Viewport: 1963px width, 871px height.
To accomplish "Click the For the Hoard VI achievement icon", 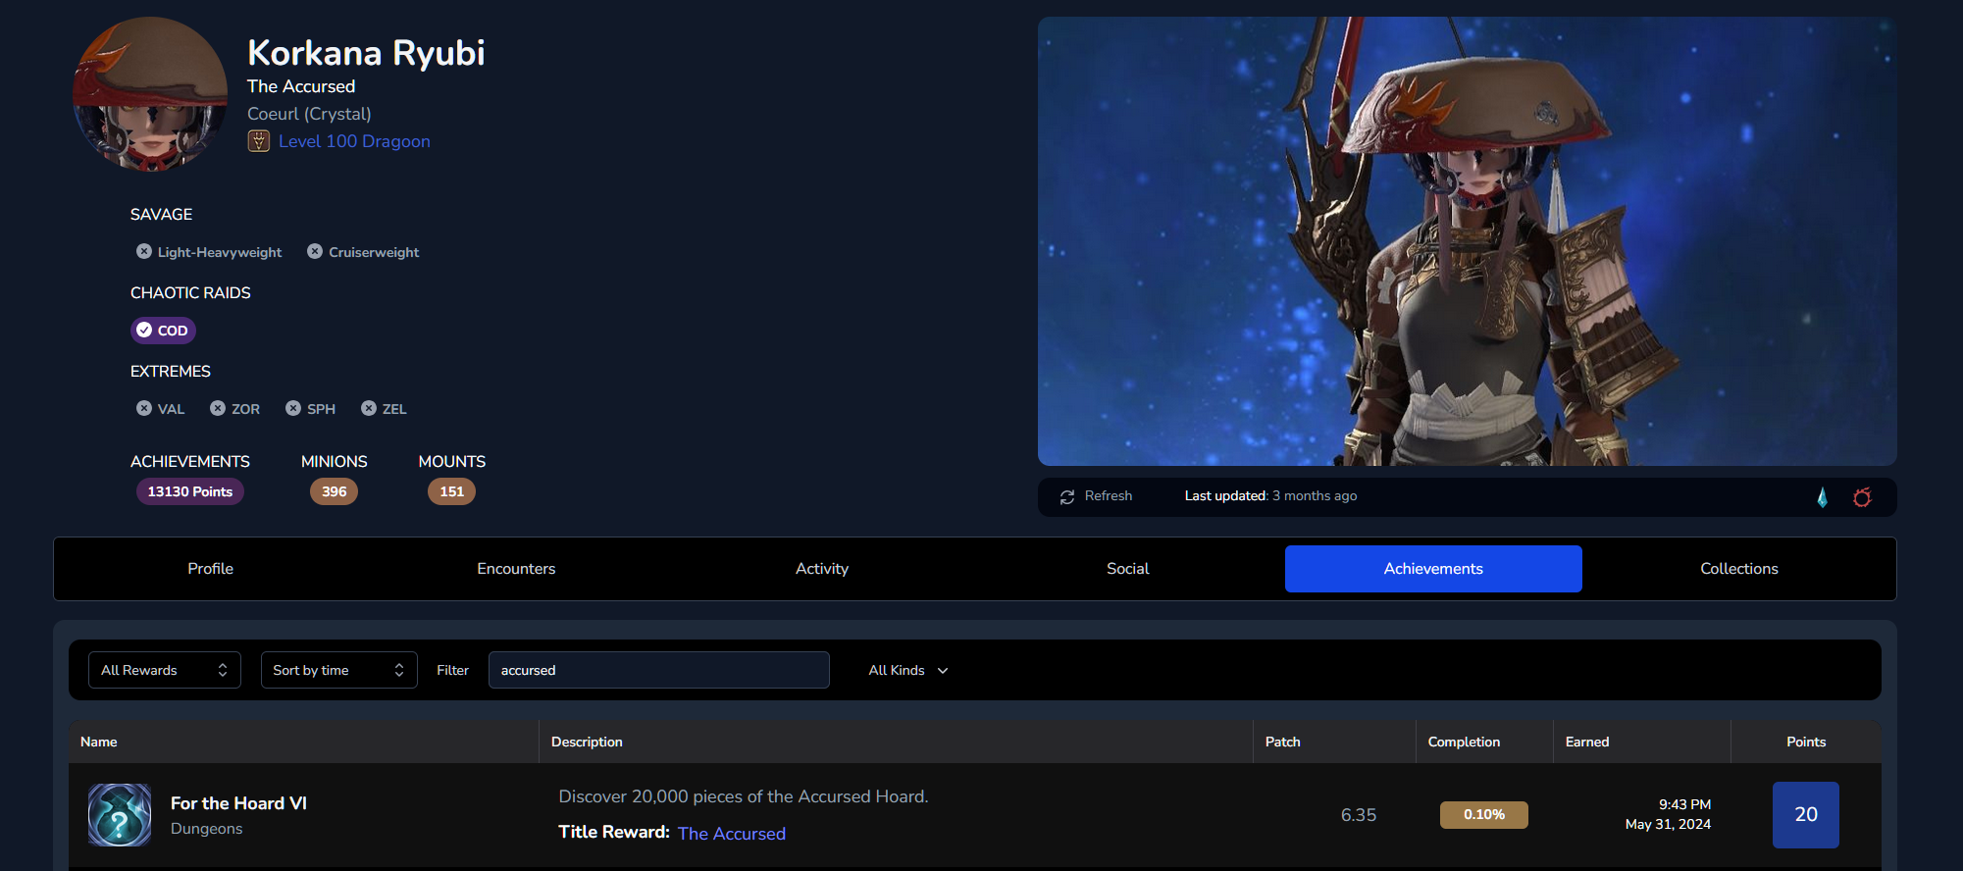I will click(x=120, y=815).
